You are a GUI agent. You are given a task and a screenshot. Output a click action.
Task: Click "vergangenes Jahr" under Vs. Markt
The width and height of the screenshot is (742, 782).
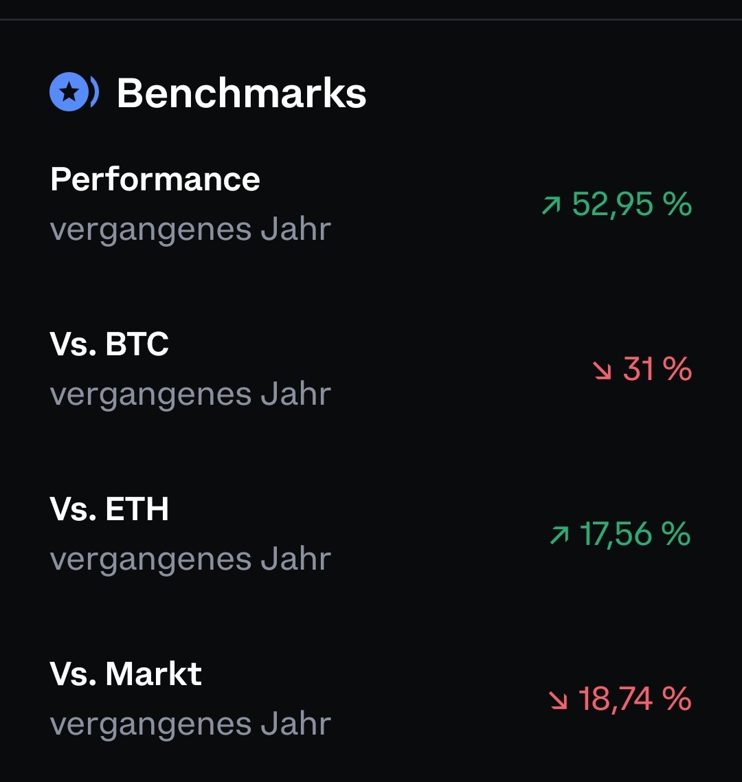click(x=190, y=724)
